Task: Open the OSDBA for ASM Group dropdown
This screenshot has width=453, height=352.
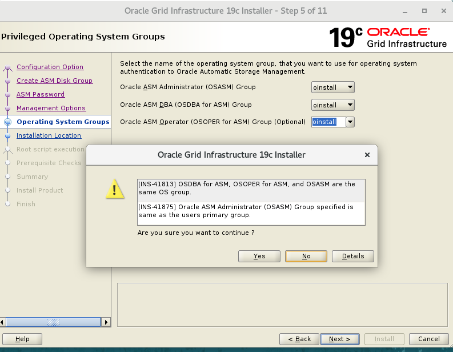Action: 333,105
